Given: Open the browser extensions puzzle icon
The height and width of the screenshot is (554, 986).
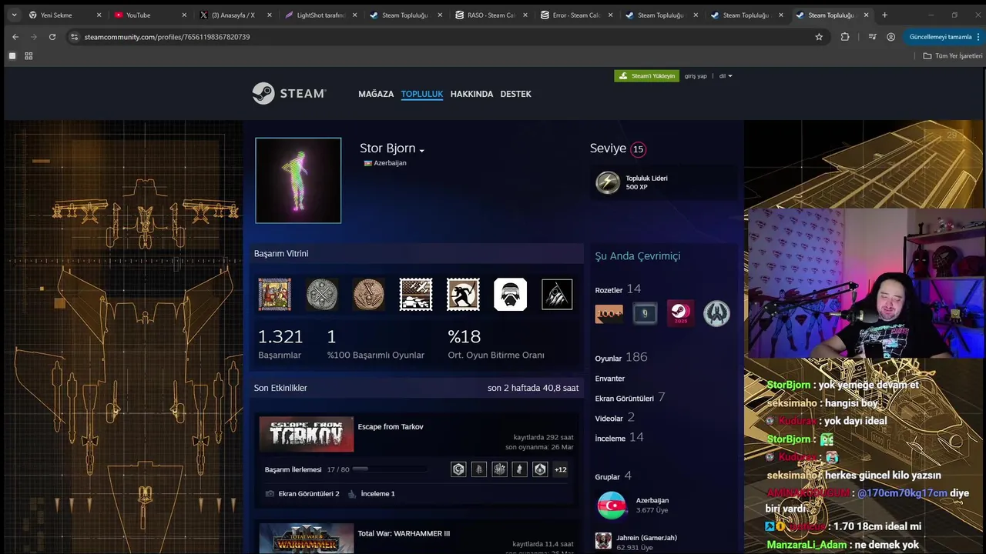Looking at the screenshot, I should 845,37.
